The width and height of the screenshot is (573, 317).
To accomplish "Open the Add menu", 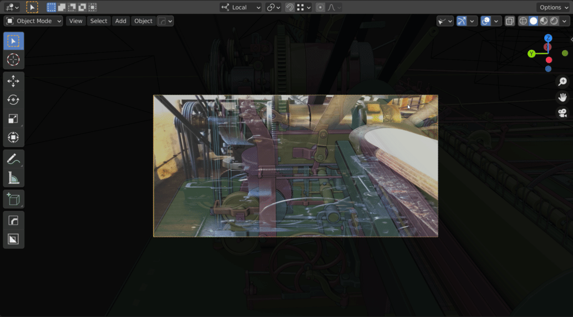I will point(120,21).
